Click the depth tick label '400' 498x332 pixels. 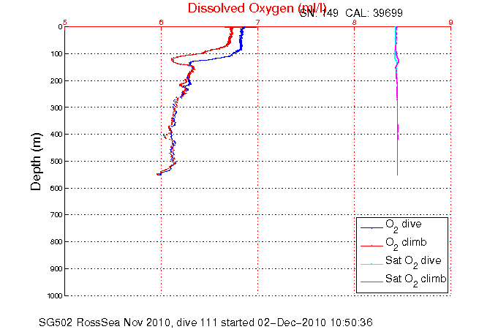56,135
